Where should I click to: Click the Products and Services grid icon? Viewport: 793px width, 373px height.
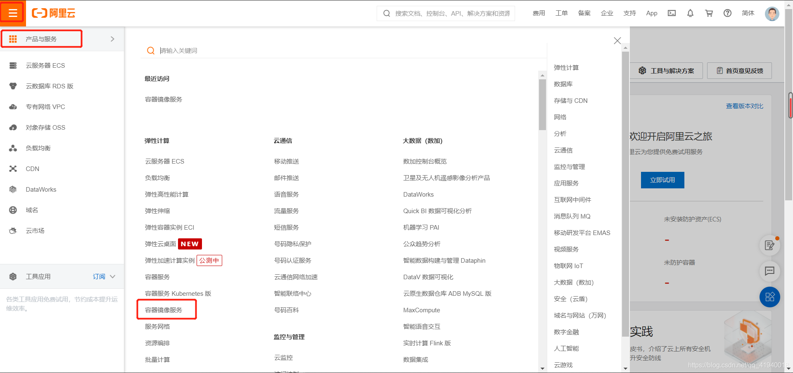13,39
